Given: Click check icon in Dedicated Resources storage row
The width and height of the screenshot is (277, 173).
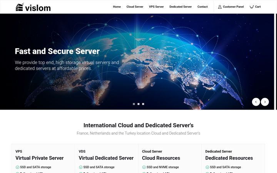Looking at the screenshot, I should (207, 167).
